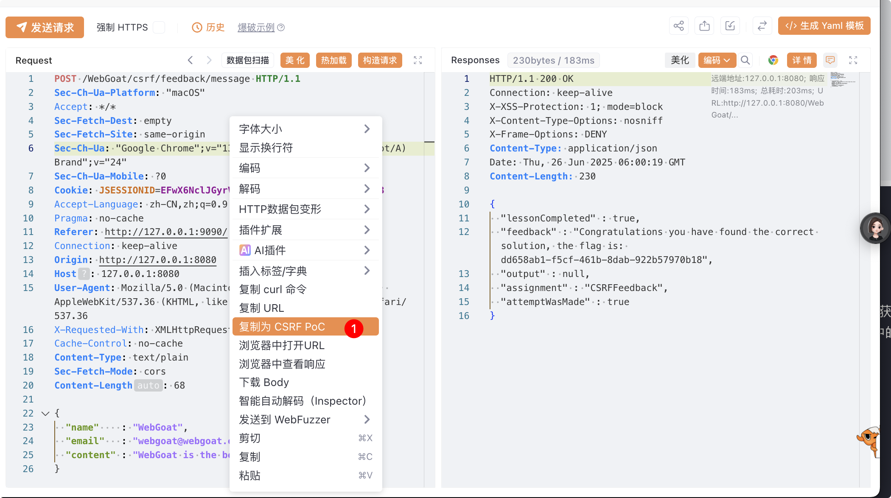The width and height of the screenshot is (891, 498).
Task: Click the 数据包扫描 button
Action: (x=248, y=60)
